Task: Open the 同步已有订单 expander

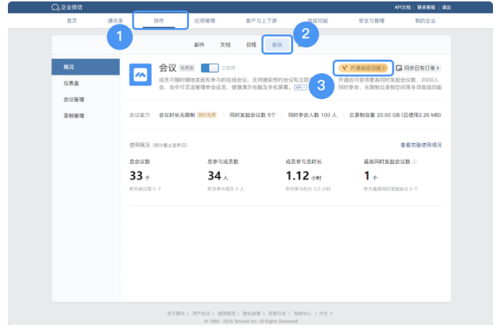Action: [x=418, y=68]
